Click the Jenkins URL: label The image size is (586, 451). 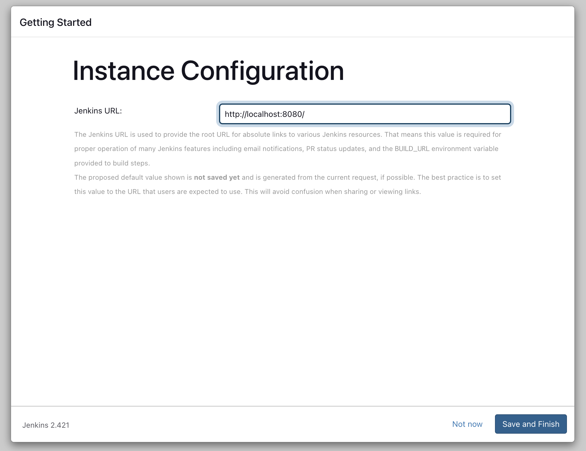(98, 111)
